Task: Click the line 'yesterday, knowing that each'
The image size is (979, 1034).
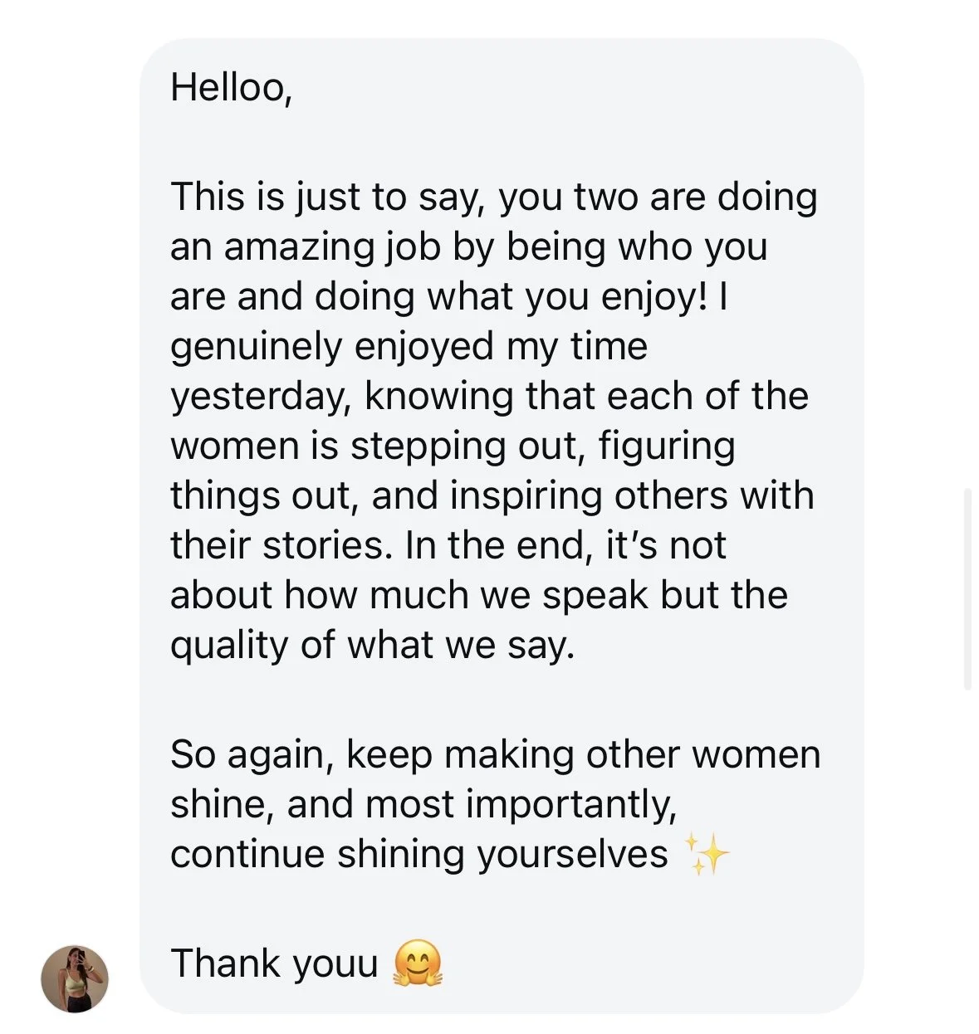Action: (x=489, y=396)
